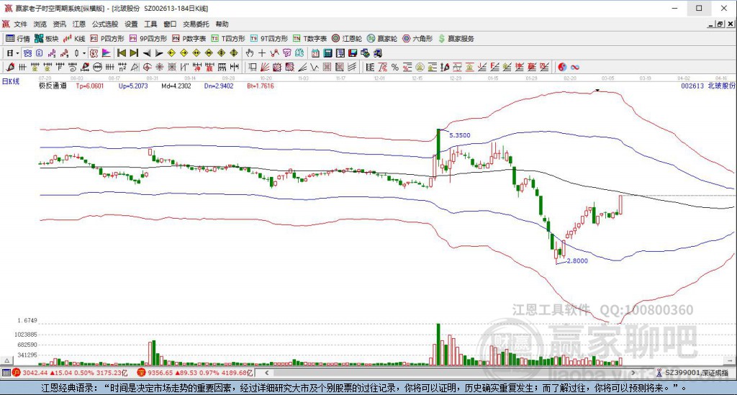Click the floppy disk save icon
The height and width of the screenshot is (395, 737).
pyautogui.click(x=353, y=53)
